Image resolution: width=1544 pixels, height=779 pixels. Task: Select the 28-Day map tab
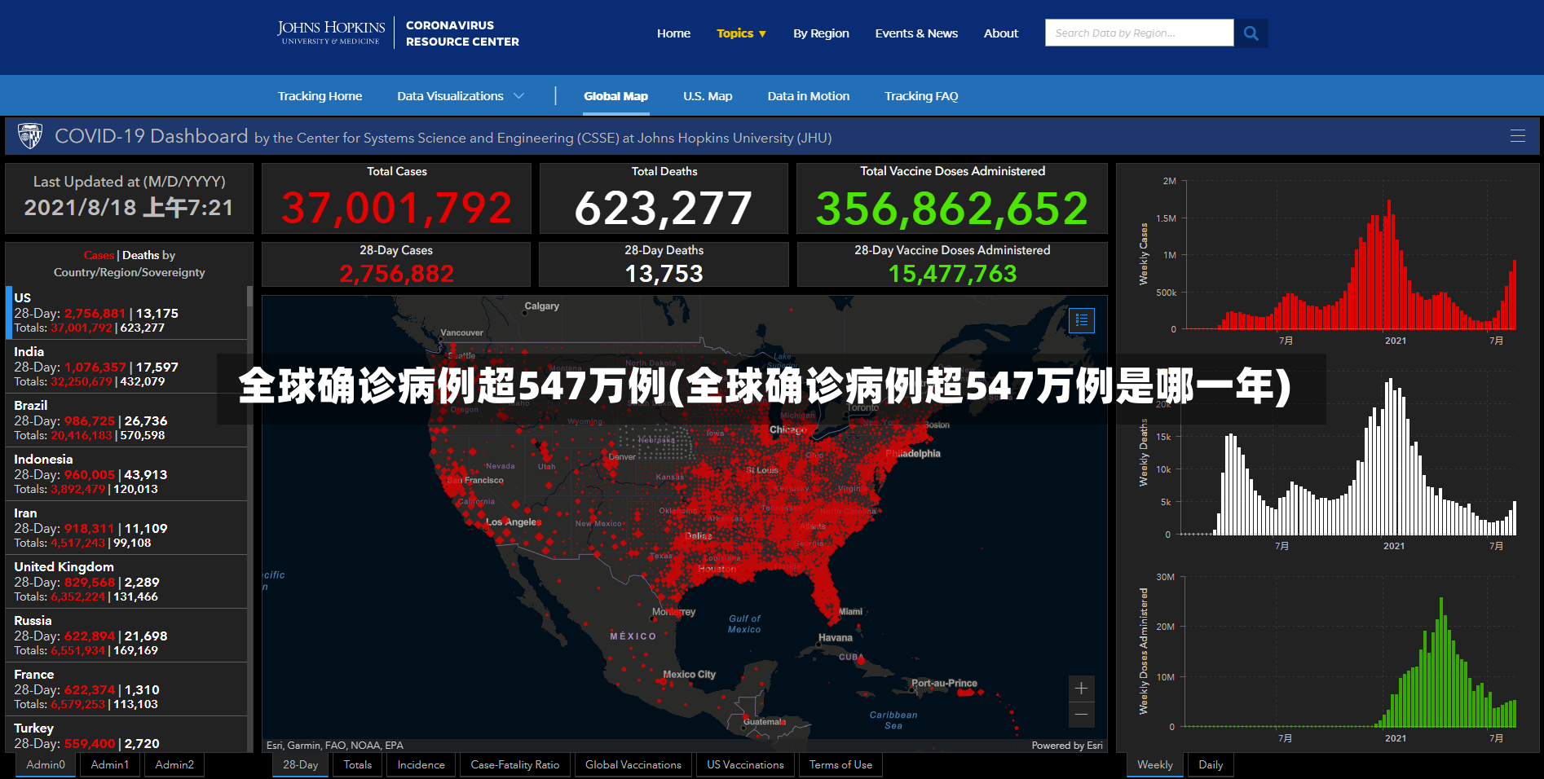point(301,764)
